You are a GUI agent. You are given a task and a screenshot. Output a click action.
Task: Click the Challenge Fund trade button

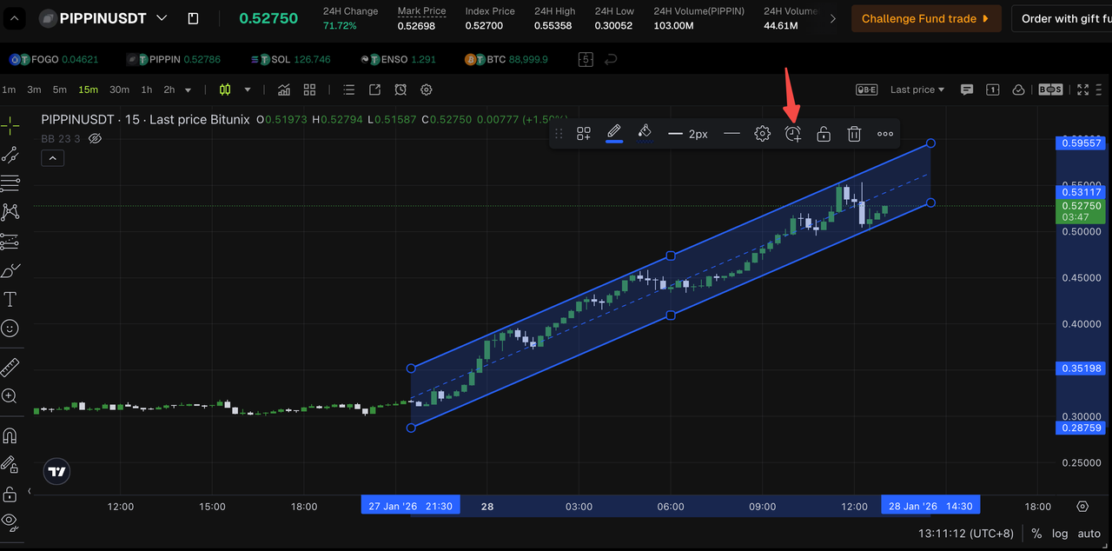926,18
